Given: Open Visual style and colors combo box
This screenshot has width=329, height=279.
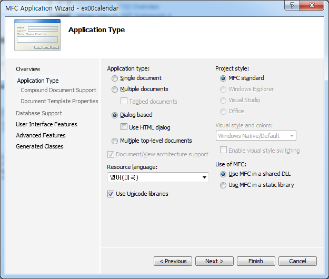Looking at the screenshot, I should pos(256,136).
